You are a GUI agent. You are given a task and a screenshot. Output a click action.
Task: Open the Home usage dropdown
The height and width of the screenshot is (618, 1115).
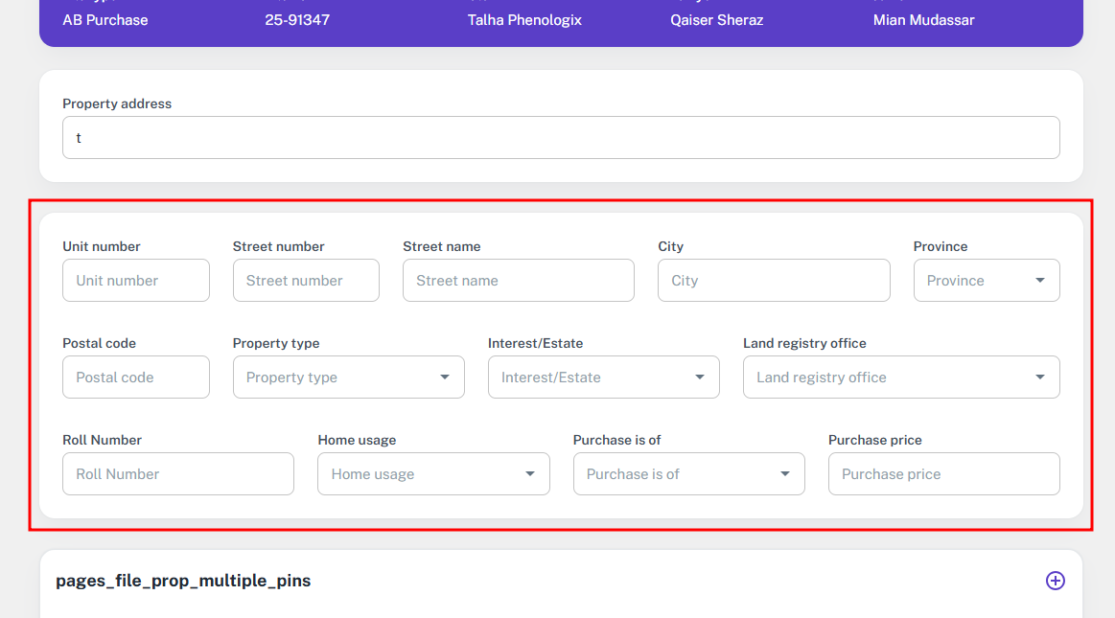(432, 474)
